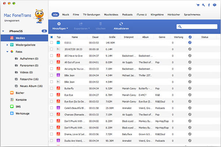Sort by the Wertung column header
221x147 pixels.
pyautogui.click(x=178, y=37)
